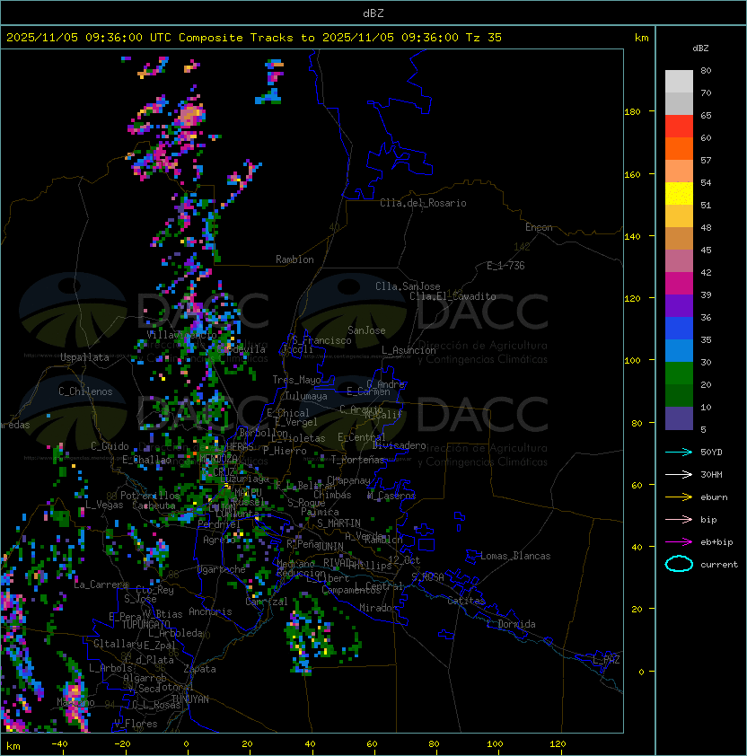Click the -20 horizontal axis tick label
This screenshot has height=756, width=747.
[122, 744]
